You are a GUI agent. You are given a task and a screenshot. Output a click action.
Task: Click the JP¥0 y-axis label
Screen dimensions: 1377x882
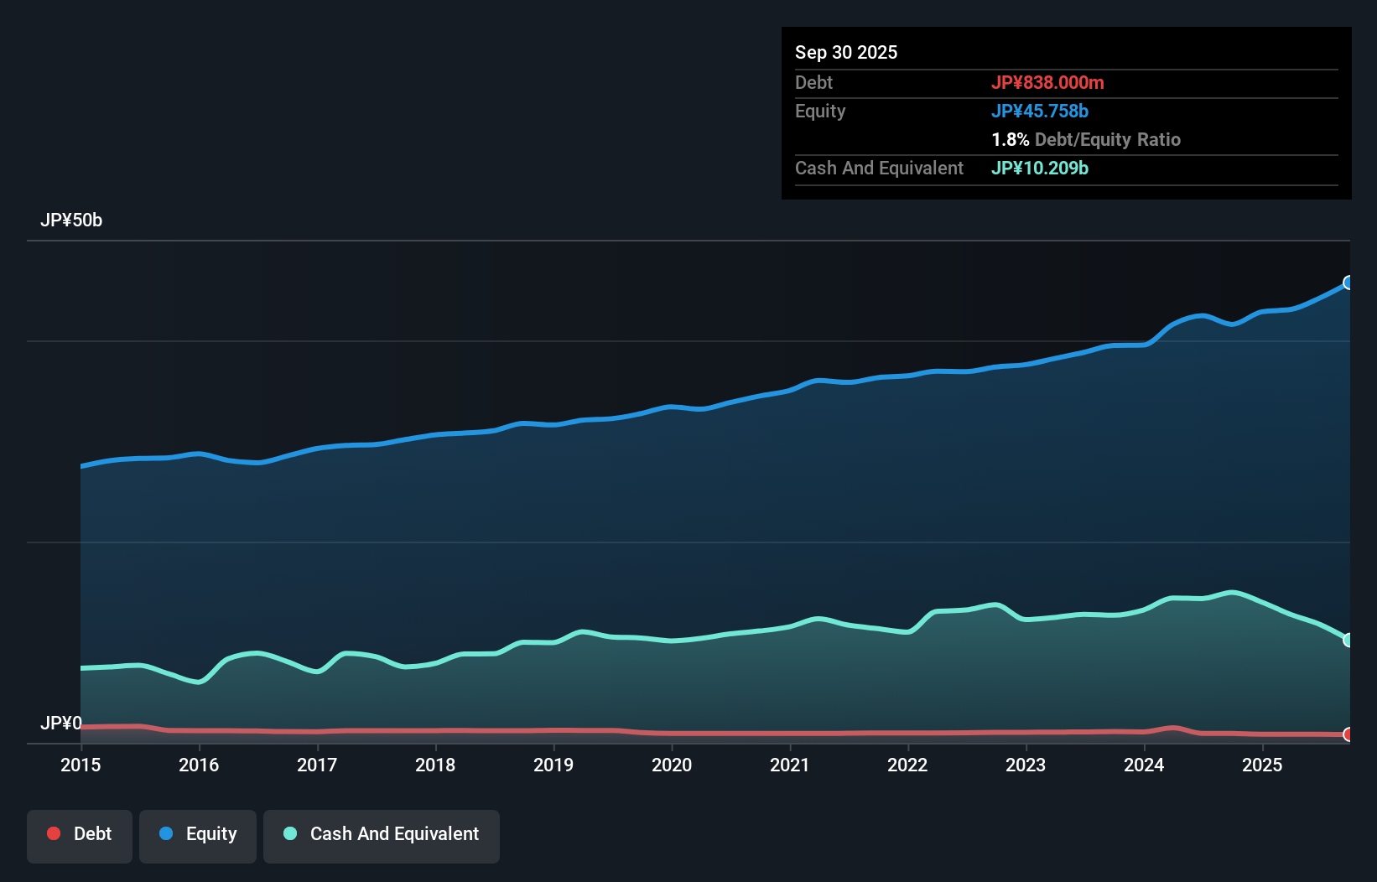click(61, 723)
